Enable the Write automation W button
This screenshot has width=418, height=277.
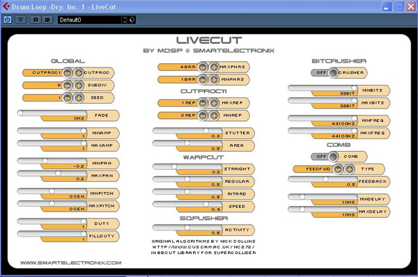47,19
